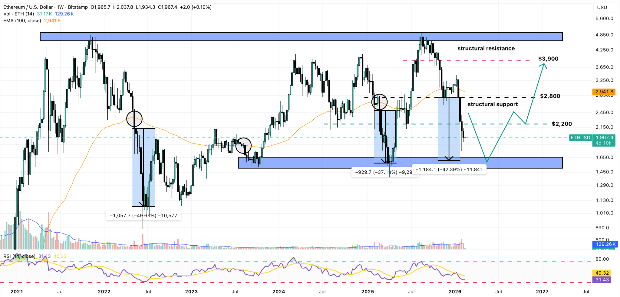Select the 'structural support' text annotation
This screenshot has height=297, width=620.
tap(493, 104)
